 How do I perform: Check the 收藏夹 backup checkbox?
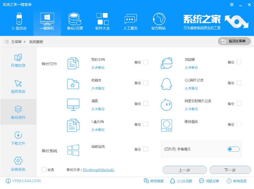[x=146, y=83]
